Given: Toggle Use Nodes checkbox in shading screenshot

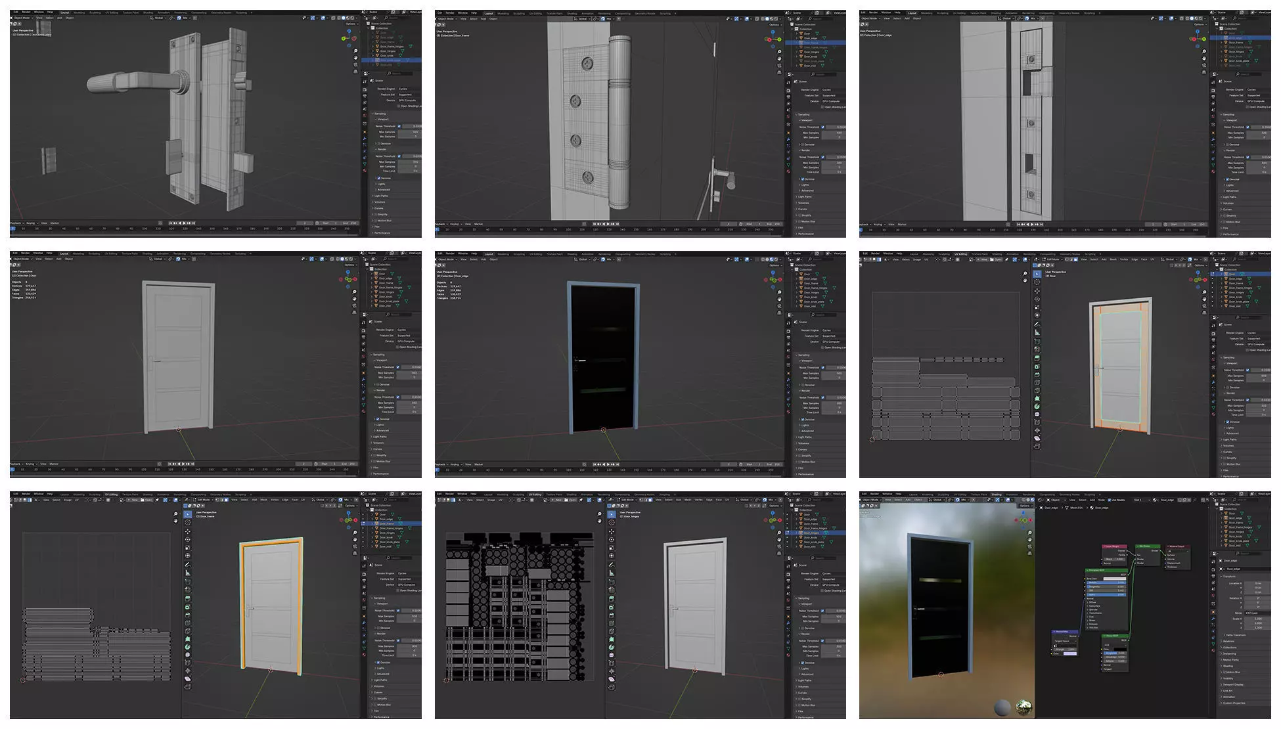Looking at the screenshot, I should 1110,500.
